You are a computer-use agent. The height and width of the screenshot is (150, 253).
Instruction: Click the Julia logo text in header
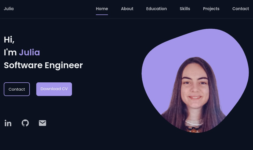9,9
